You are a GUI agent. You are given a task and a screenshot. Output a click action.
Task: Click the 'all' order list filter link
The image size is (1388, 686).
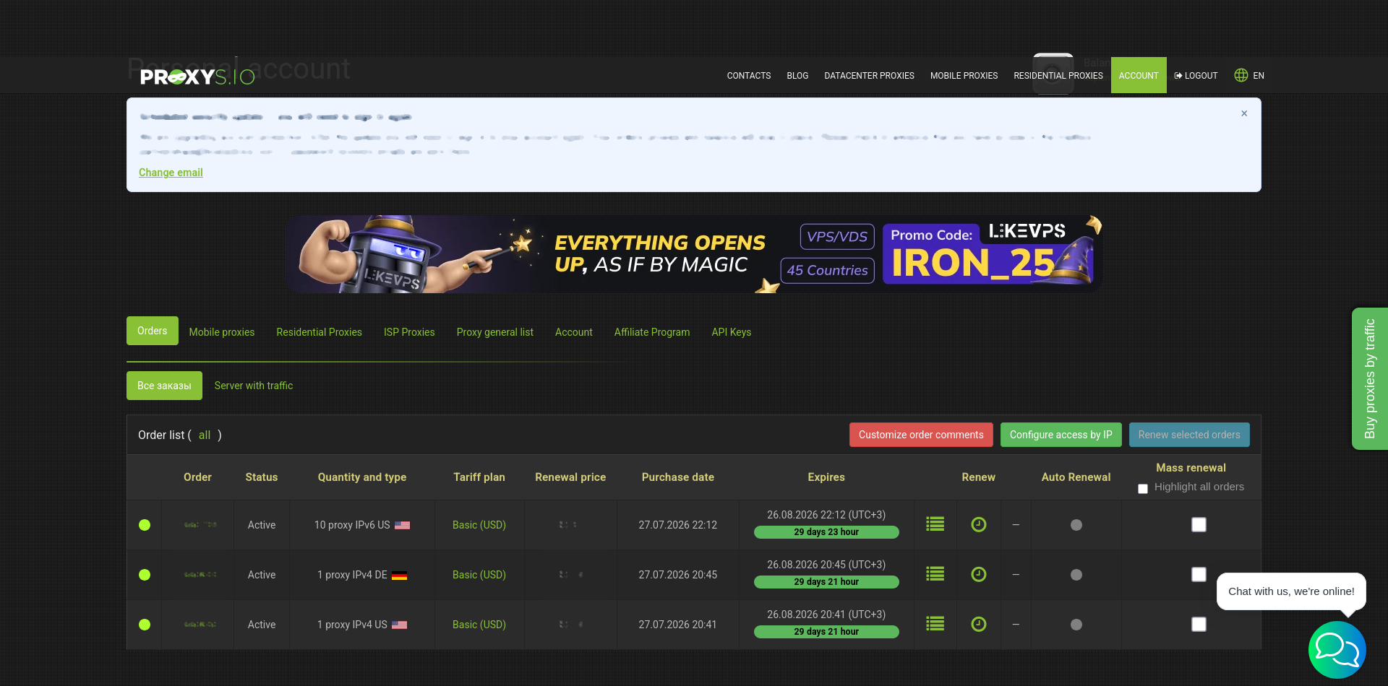(205, 435)
